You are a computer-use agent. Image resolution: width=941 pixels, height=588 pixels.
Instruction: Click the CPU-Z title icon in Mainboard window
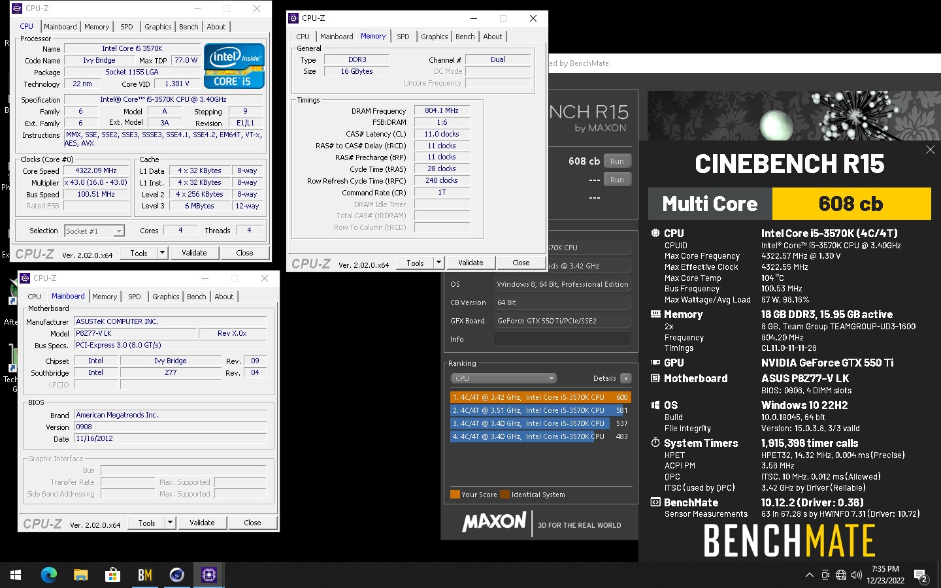coord(25,278)
